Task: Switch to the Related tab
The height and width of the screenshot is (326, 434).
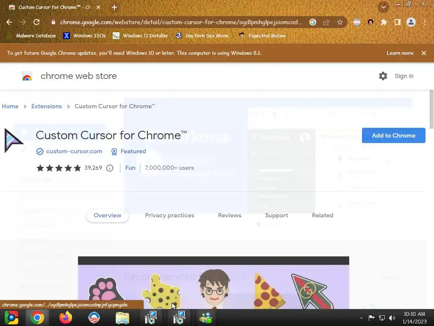Action: click(x=323, y=215)
